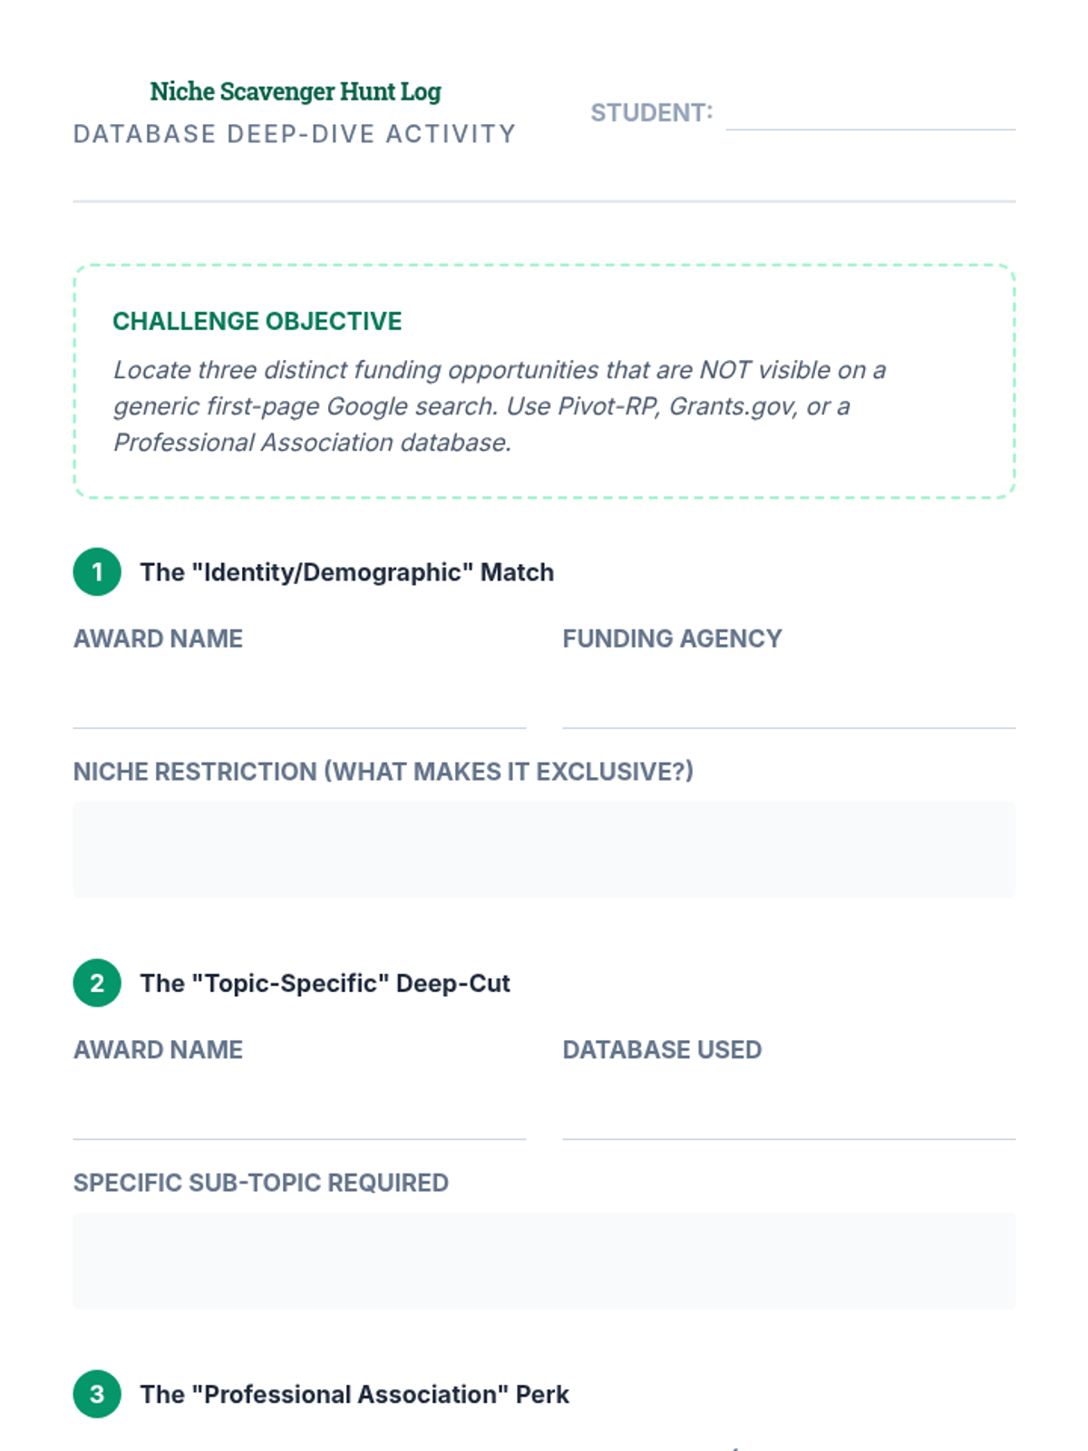Click the STUDENT: label
This screenshot has width=1088, height=1451.
click(x=652, y=112)
